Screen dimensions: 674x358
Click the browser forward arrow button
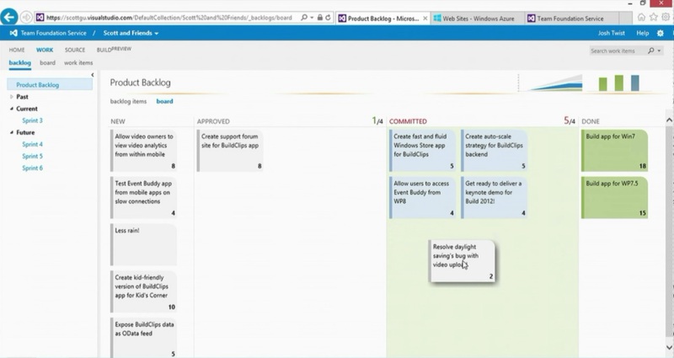click(27, 17)
